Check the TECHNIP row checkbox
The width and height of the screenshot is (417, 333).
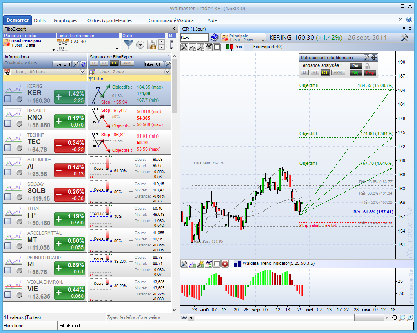pos(8,148)
